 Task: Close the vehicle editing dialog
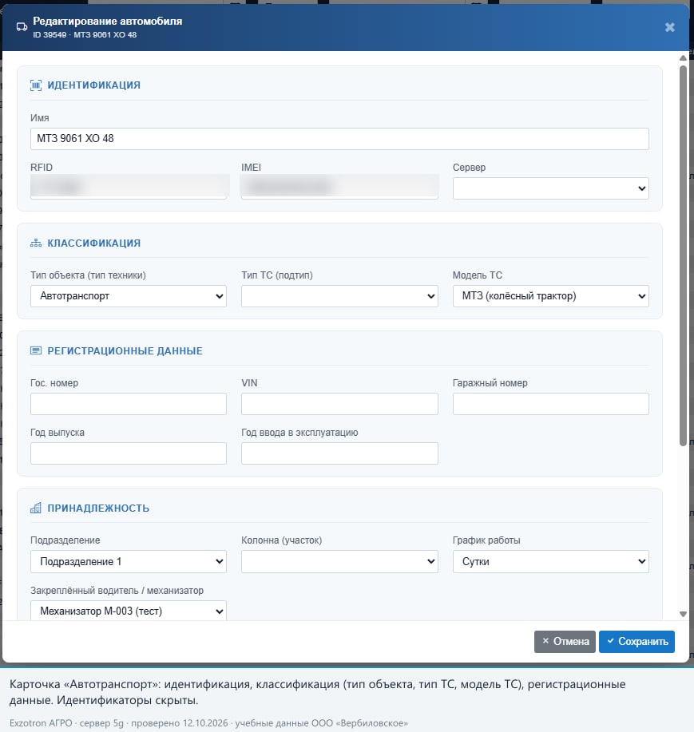click(x=670, y=27)
